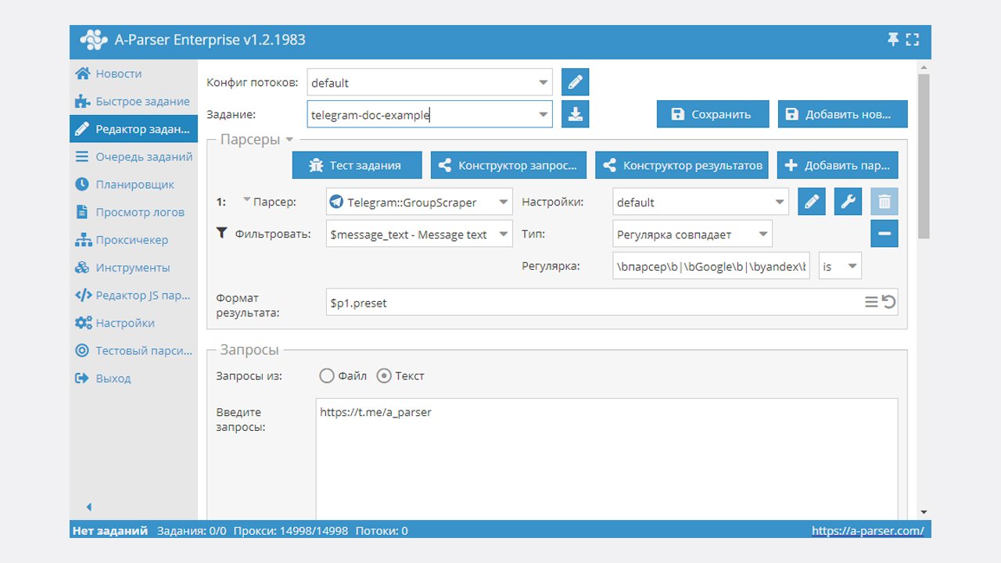The width and height of the screenshot is (1001, 563).
Task: Delete the parser with the trash icon
Action: tap(884, 202)
